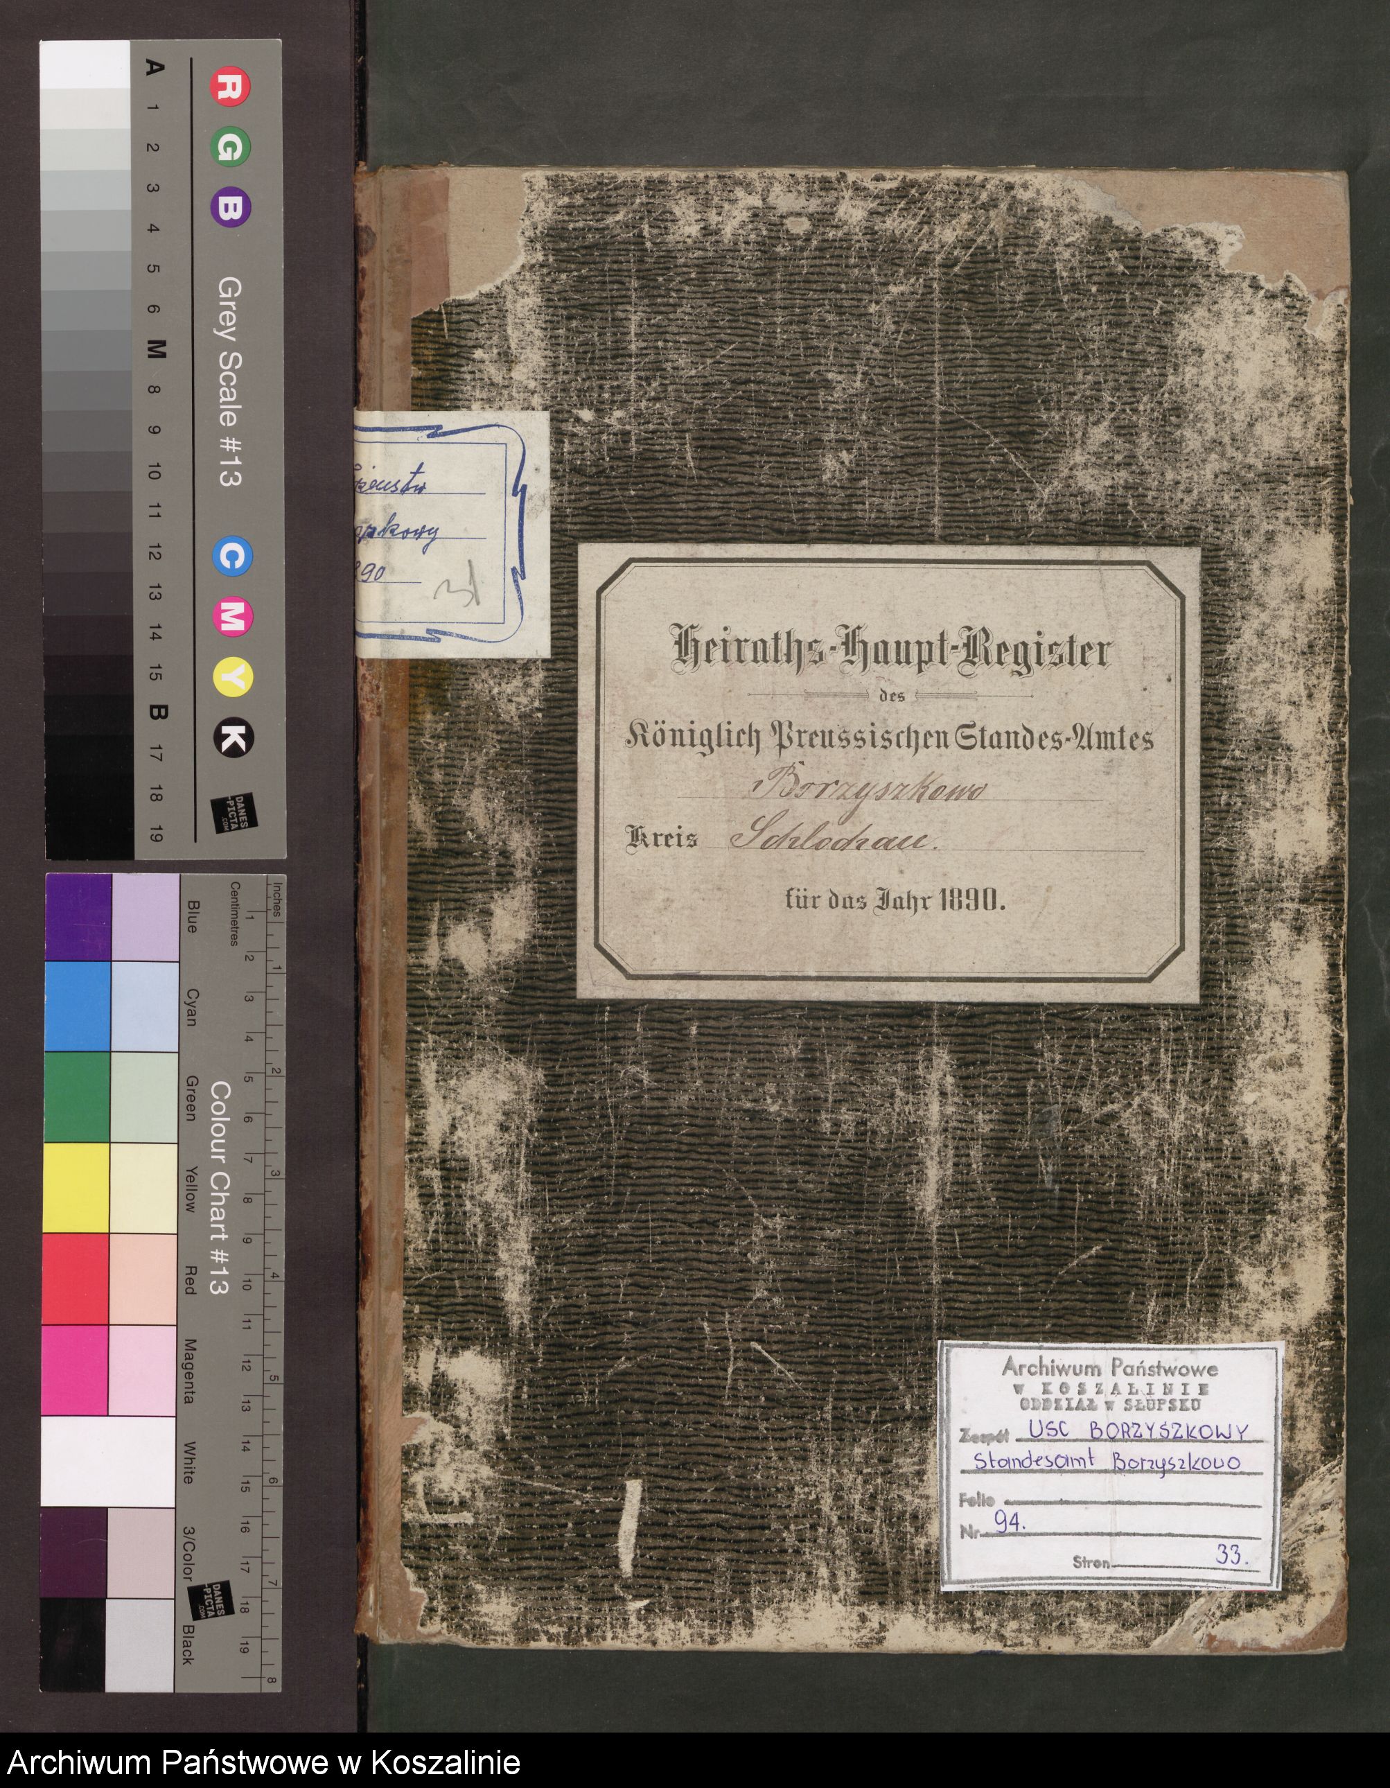Click the blue C circle
The height and width of the screenshot is (1788, 1390).
pyautogui.click(x=234, y=557)
